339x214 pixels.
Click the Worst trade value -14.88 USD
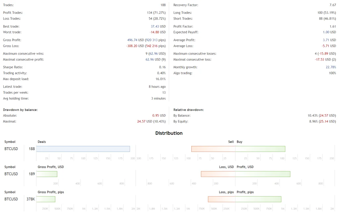157,32
